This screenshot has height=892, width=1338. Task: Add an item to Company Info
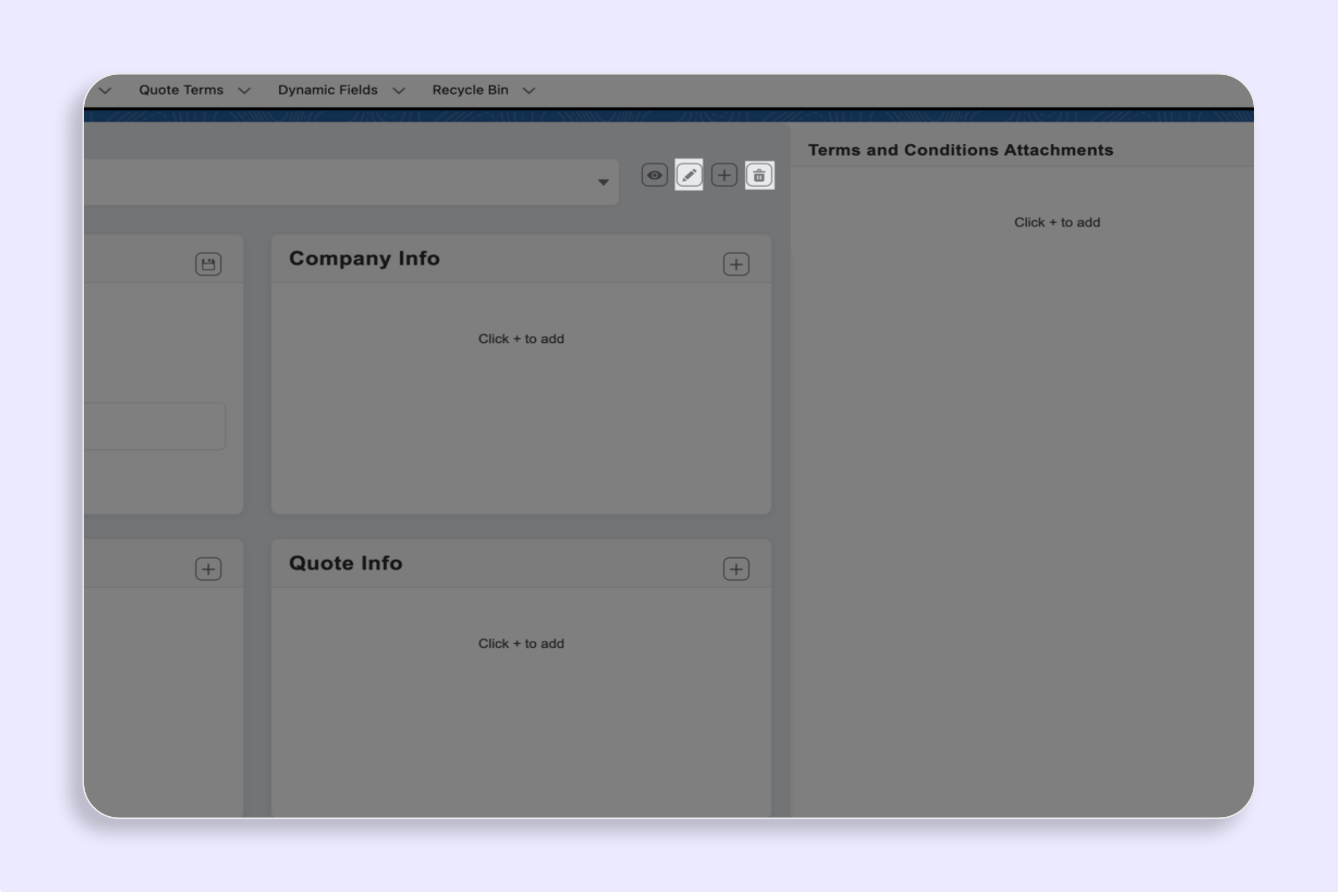pos(736,264)
